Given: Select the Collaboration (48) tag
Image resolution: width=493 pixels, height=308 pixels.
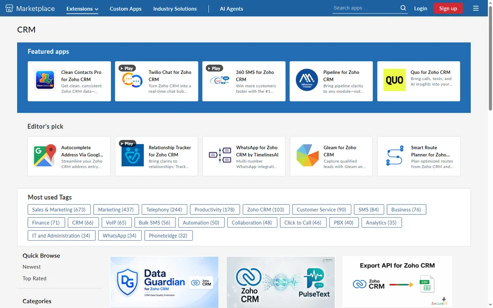Looking at the screenshot, I should tap(252, 223).
